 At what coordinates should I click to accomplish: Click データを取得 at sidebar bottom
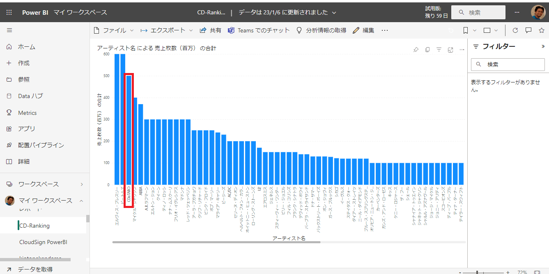(44, 269)
